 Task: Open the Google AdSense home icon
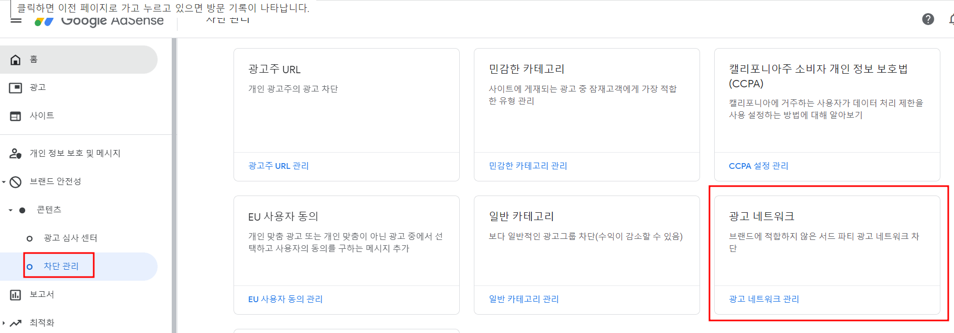point(16,59)
